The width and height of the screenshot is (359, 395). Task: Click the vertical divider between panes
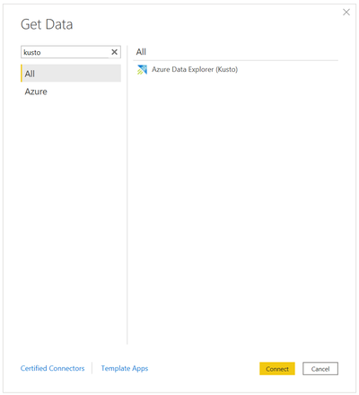point(127,195)
